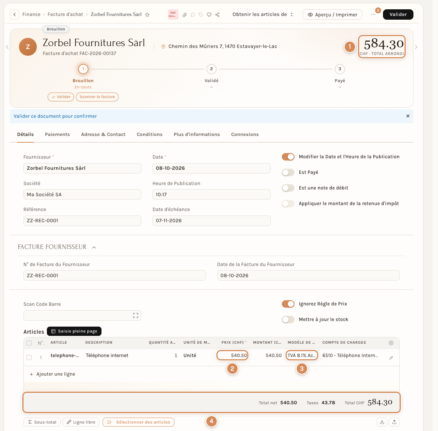Add a tag using the tag icon
438x431 pixels.
[x=201, y=15]
